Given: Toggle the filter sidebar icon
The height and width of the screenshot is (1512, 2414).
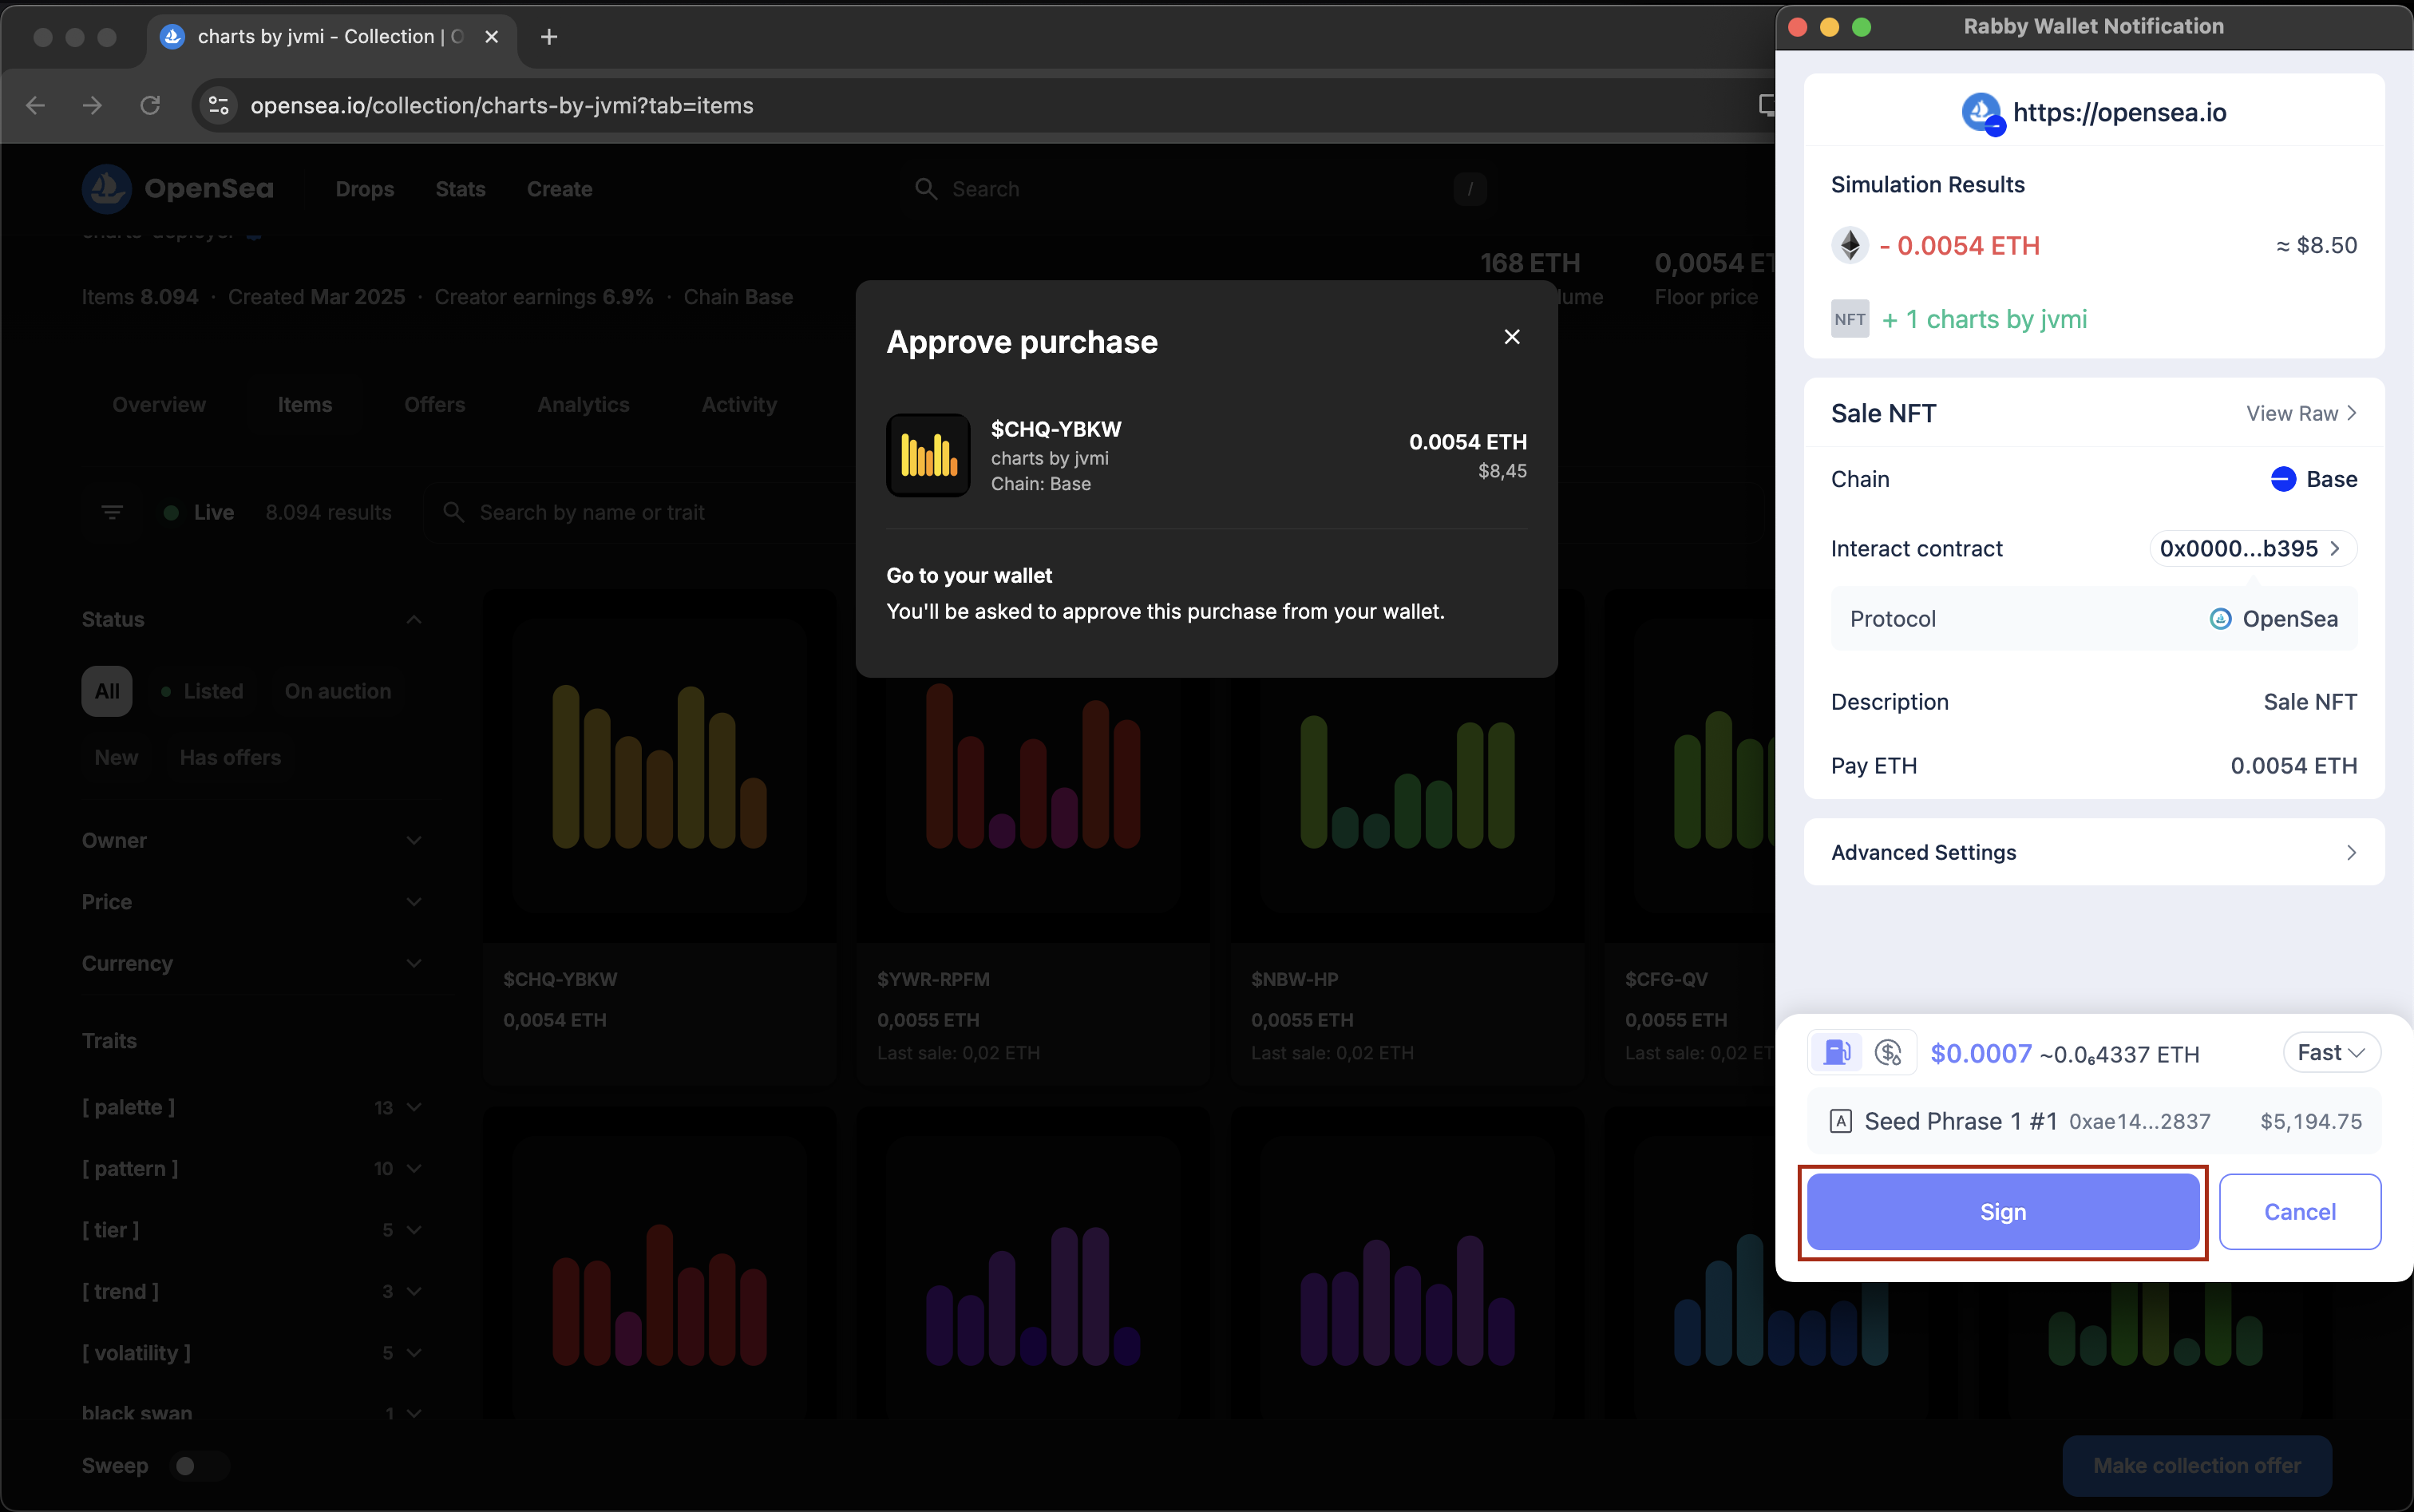Looking at the screenshot, I should 112,512.
